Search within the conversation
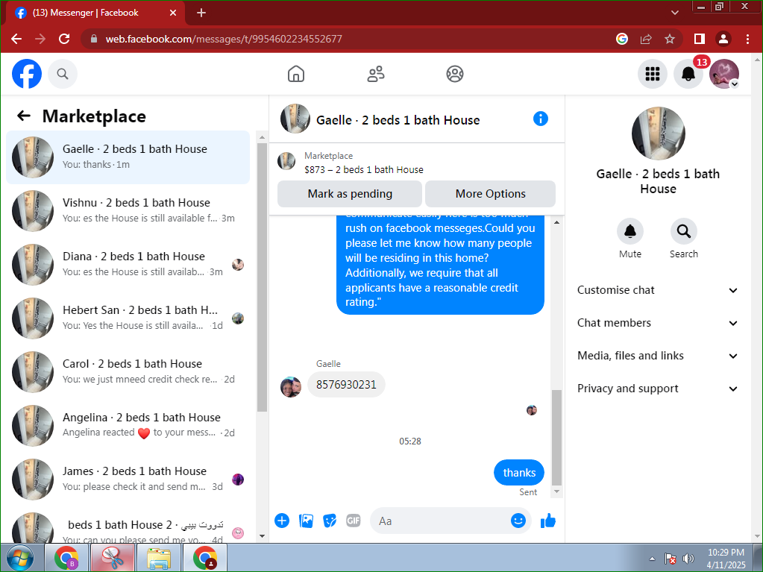This screenshot has width=763, height=572. [x=684, y=231]
